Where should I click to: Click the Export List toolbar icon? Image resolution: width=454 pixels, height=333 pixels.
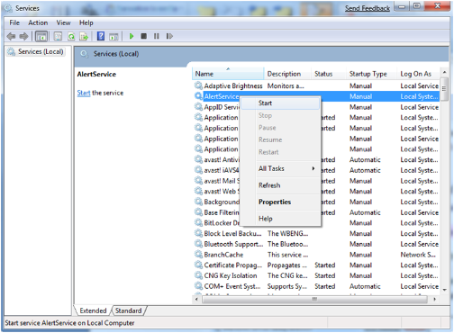click(x=84, y=37)
